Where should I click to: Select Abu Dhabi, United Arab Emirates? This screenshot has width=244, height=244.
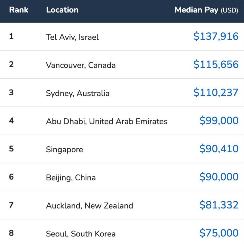tap(107, 121)
